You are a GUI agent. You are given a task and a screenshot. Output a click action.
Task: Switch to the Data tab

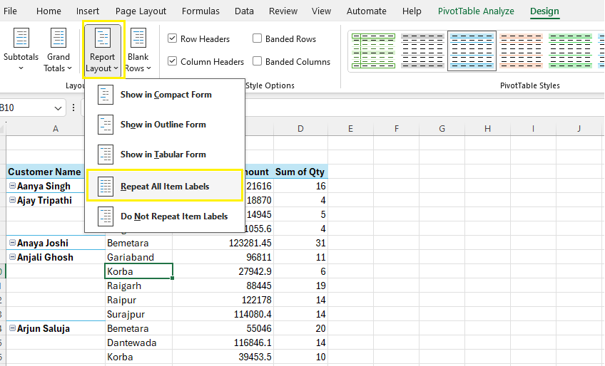coord(244,11)
